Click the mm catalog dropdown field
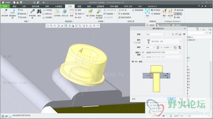Viewport: 213px width, 119px height. click(155, 34)
